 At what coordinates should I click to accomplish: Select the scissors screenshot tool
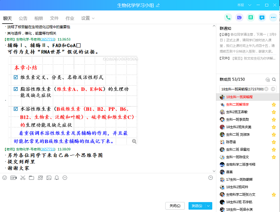(x=22, y=178)
